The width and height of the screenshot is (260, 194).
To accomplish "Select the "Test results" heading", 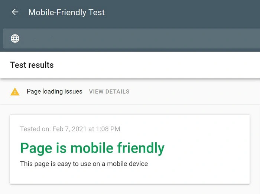I will (x=32, y=65).
